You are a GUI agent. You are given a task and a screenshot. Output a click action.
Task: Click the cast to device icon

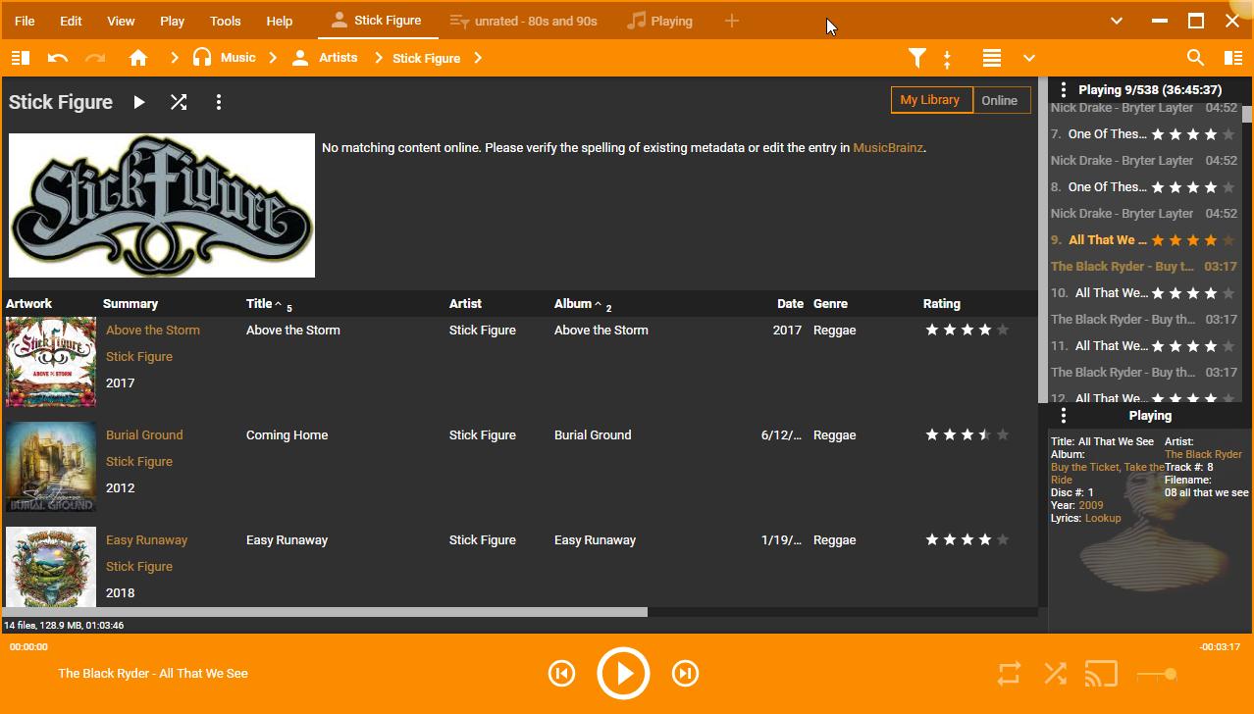(x=1101, y=674)
